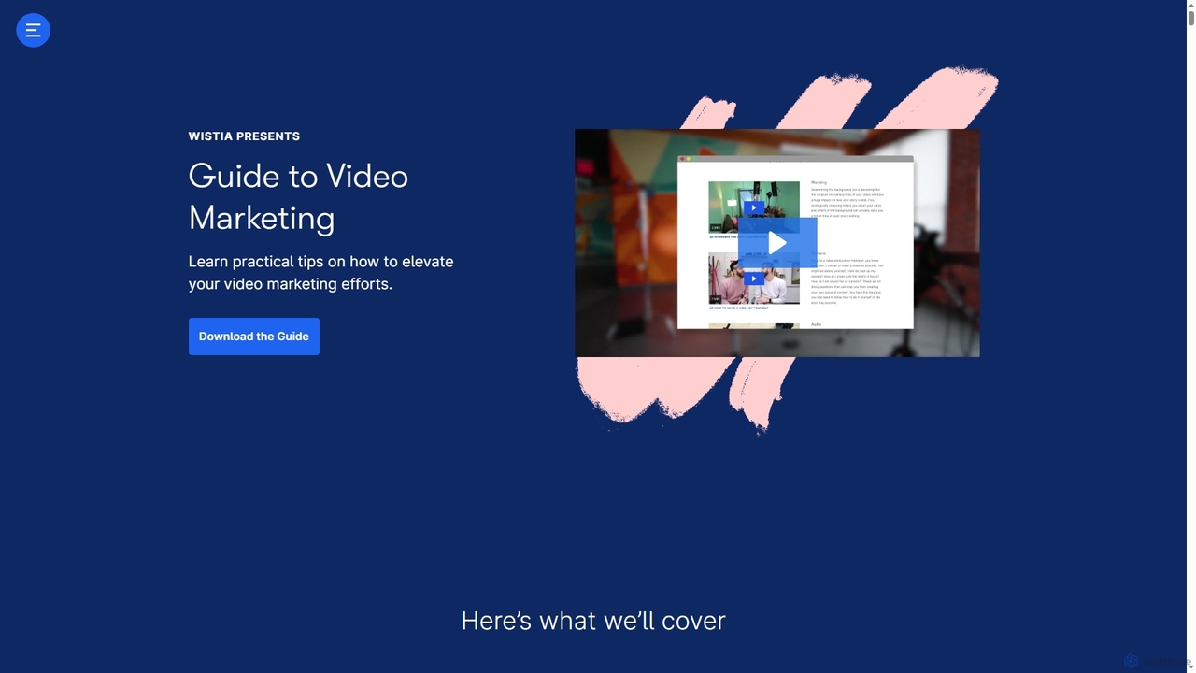
Task: Open the round hamburger menu button
Action: tap(33, 30)
